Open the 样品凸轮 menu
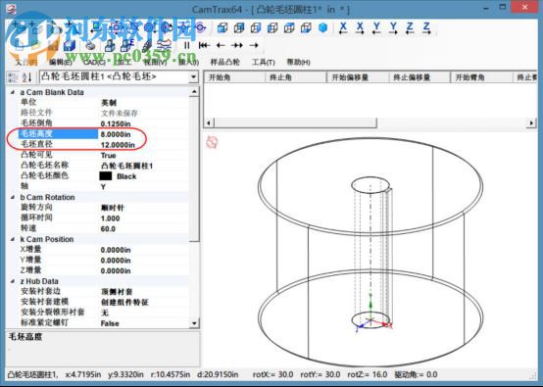 (x=225, y=63)
